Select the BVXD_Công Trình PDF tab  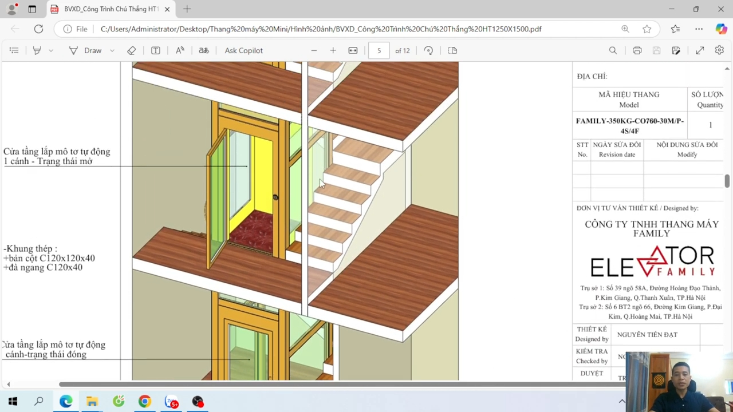(x=109, y=9)
